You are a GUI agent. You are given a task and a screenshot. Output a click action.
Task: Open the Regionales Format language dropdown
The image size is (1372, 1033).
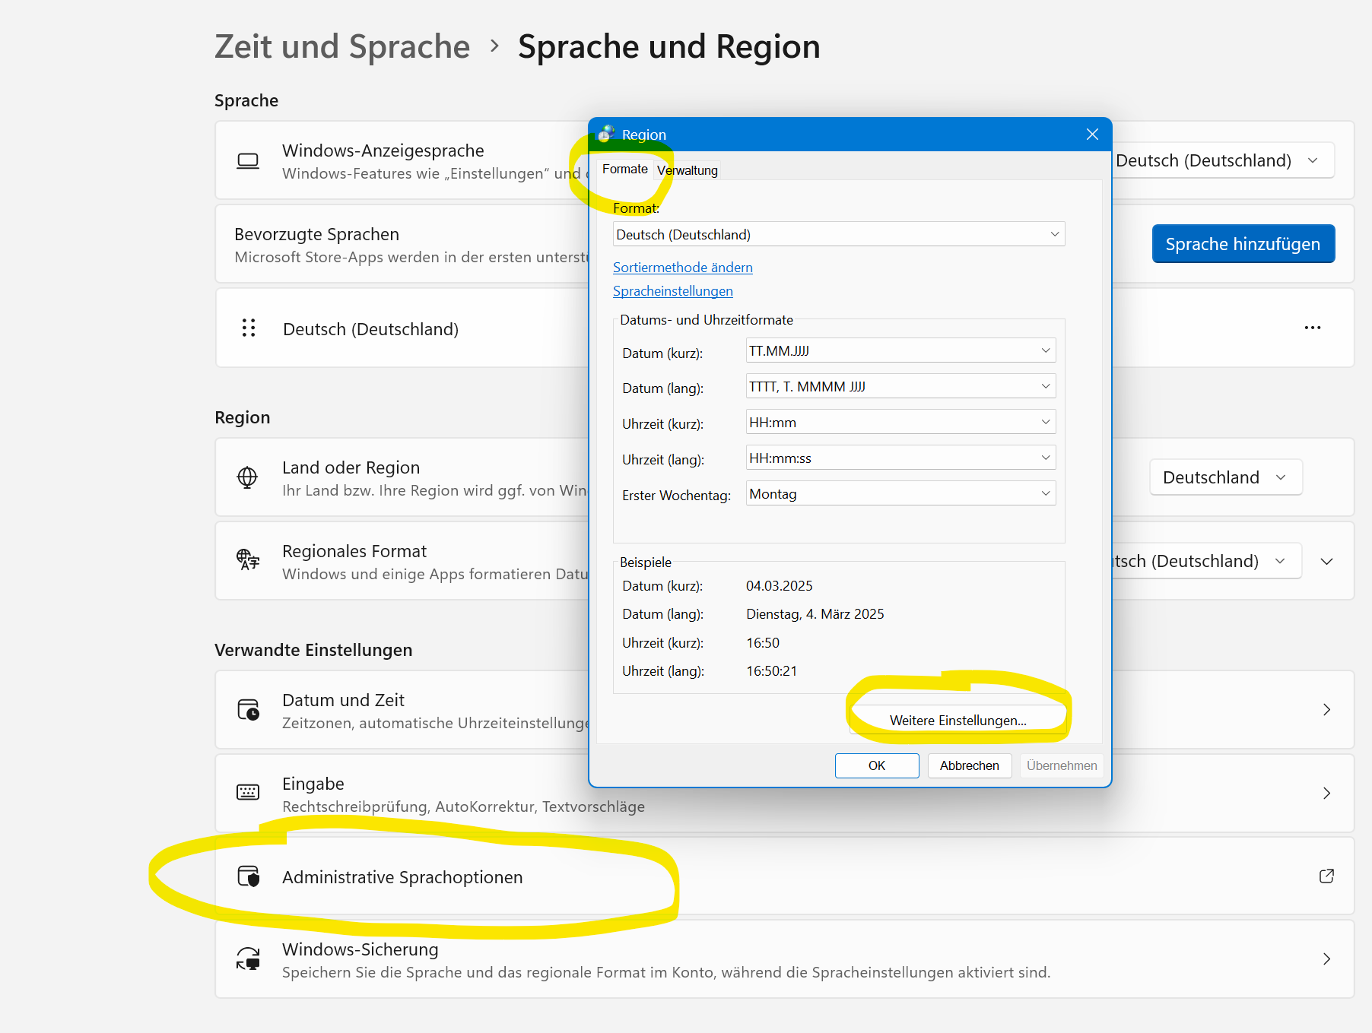[1206, 561]
